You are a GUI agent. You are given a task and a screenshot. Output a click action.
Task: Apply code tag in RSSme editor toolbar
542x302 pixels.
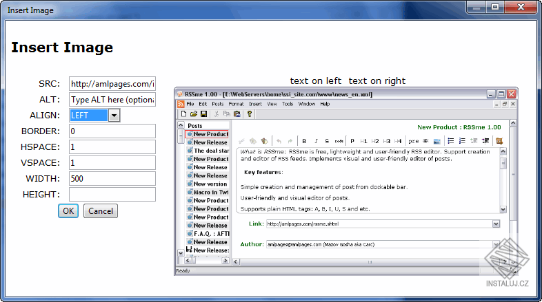(339, 141)
